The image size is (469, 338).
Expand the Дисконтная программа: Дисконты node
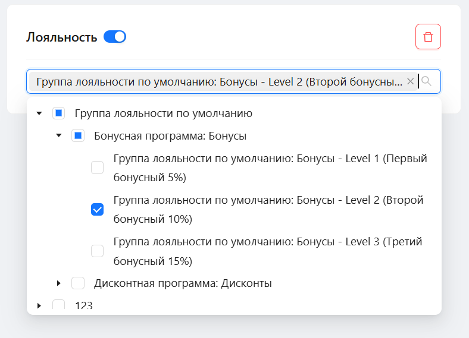[x=58, y=283]
